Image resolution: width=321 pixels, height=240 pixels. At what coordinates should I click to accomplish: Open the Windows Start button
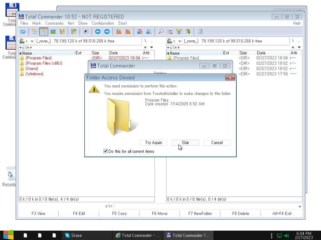coord(8,235)
